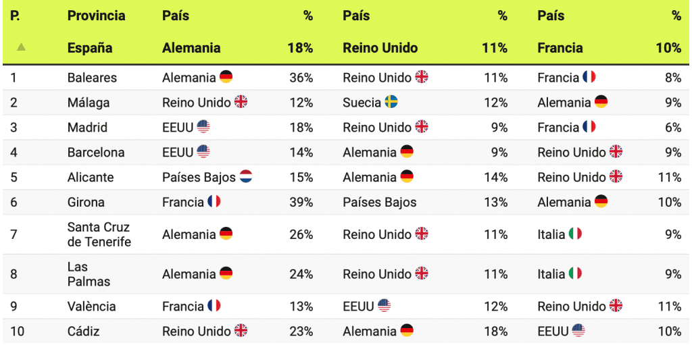Click the Italian flag in the Las Palmas row
Screen dimensions: 692x345
tap(575, 274)
